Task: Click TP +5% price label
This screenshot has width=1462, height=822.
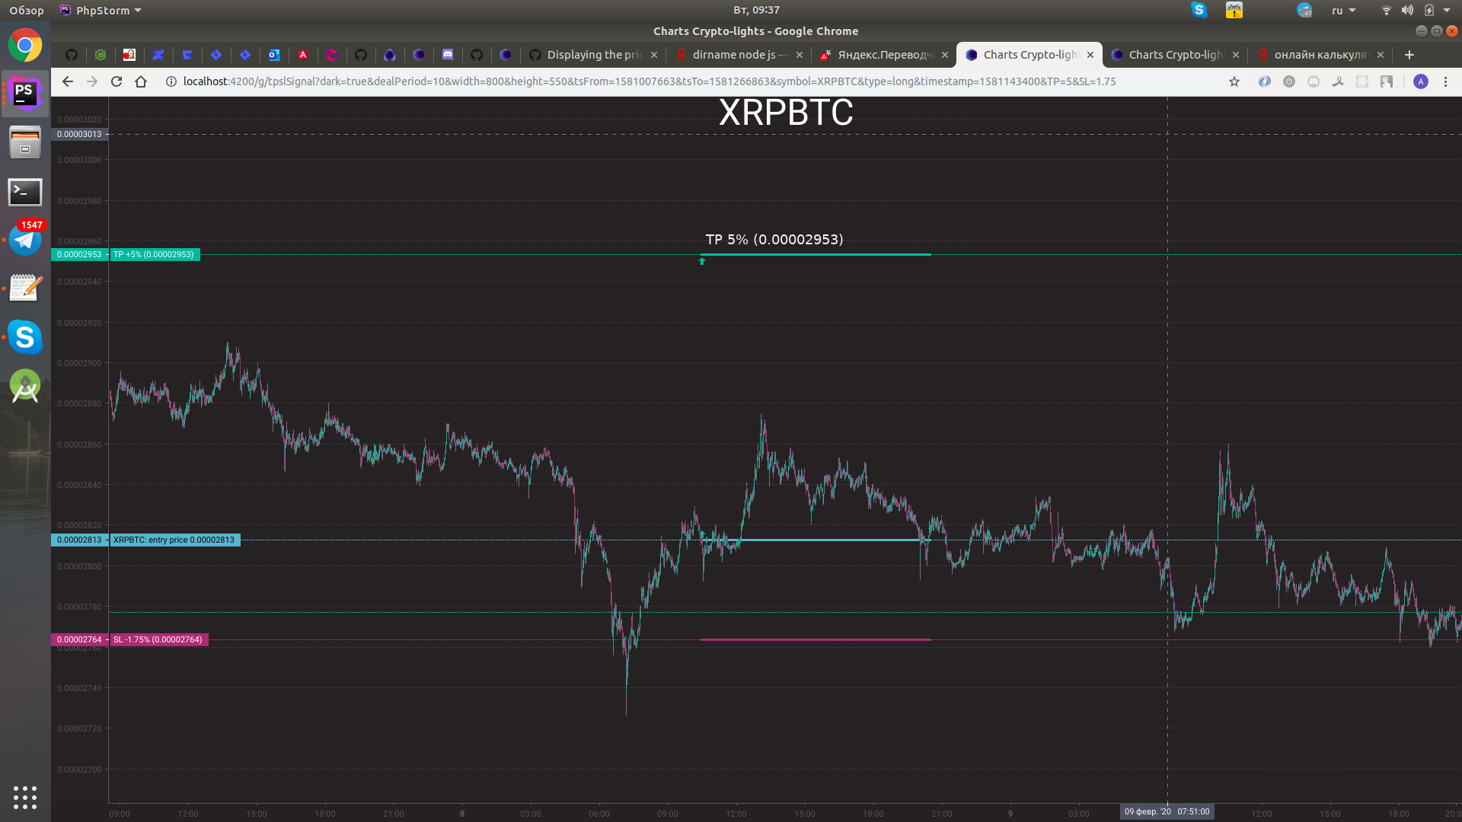Action: coord(155,254)
